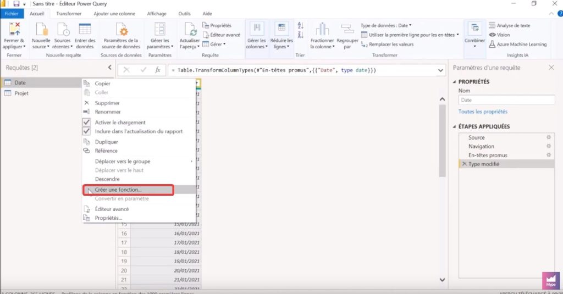Click Toutes les propriétés link
The height and width of the screenshot is (294, 563).
tap(483, 112)
